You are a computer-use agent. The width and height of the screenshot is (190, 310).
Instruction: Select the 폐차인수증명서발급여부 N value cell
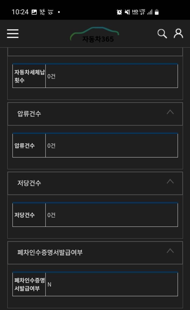pyautogui.click(x=112, y=284)
